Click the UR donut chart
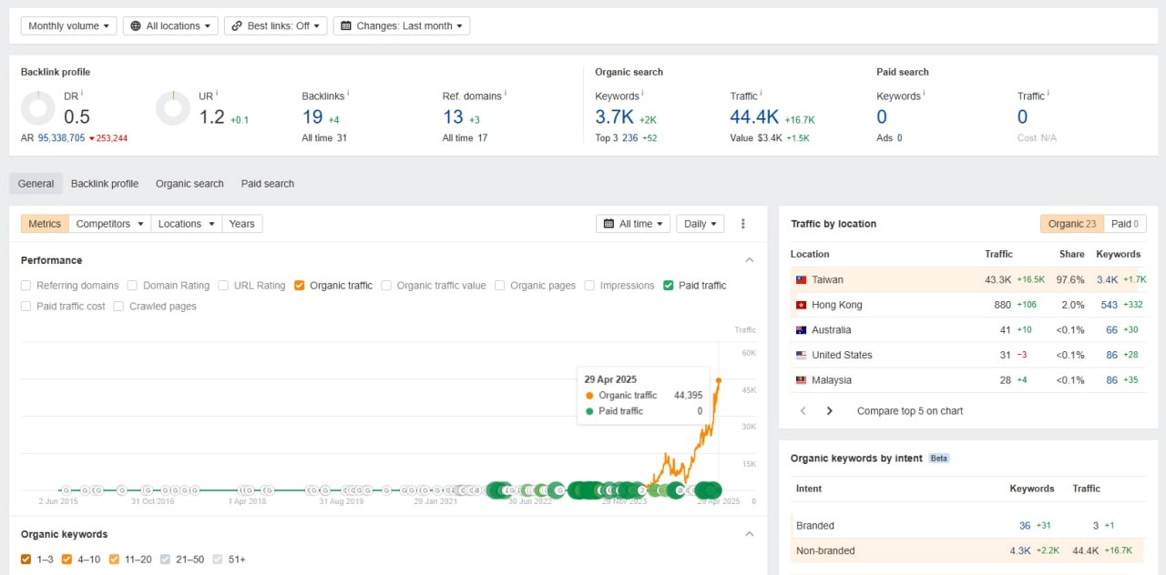Image resolution: width=1166 pixels, height=575 pixels. coord(173,108)
